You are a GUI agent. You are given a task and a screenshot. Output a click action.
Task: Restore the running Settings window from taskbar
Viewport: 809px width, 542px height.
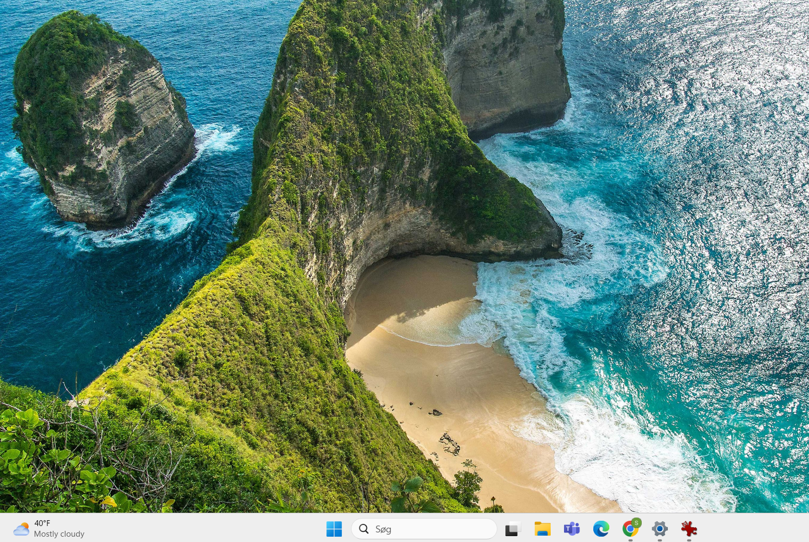tap(659, 529)
